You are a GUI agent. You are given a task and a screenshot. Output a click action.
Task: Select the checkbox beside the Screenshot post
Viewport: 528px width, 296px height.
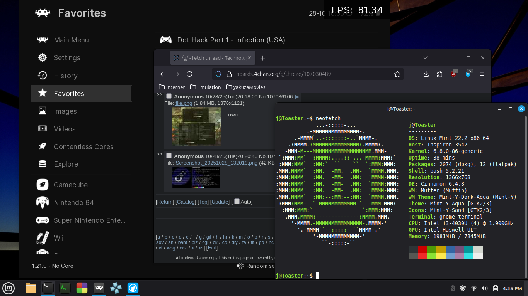169,156
